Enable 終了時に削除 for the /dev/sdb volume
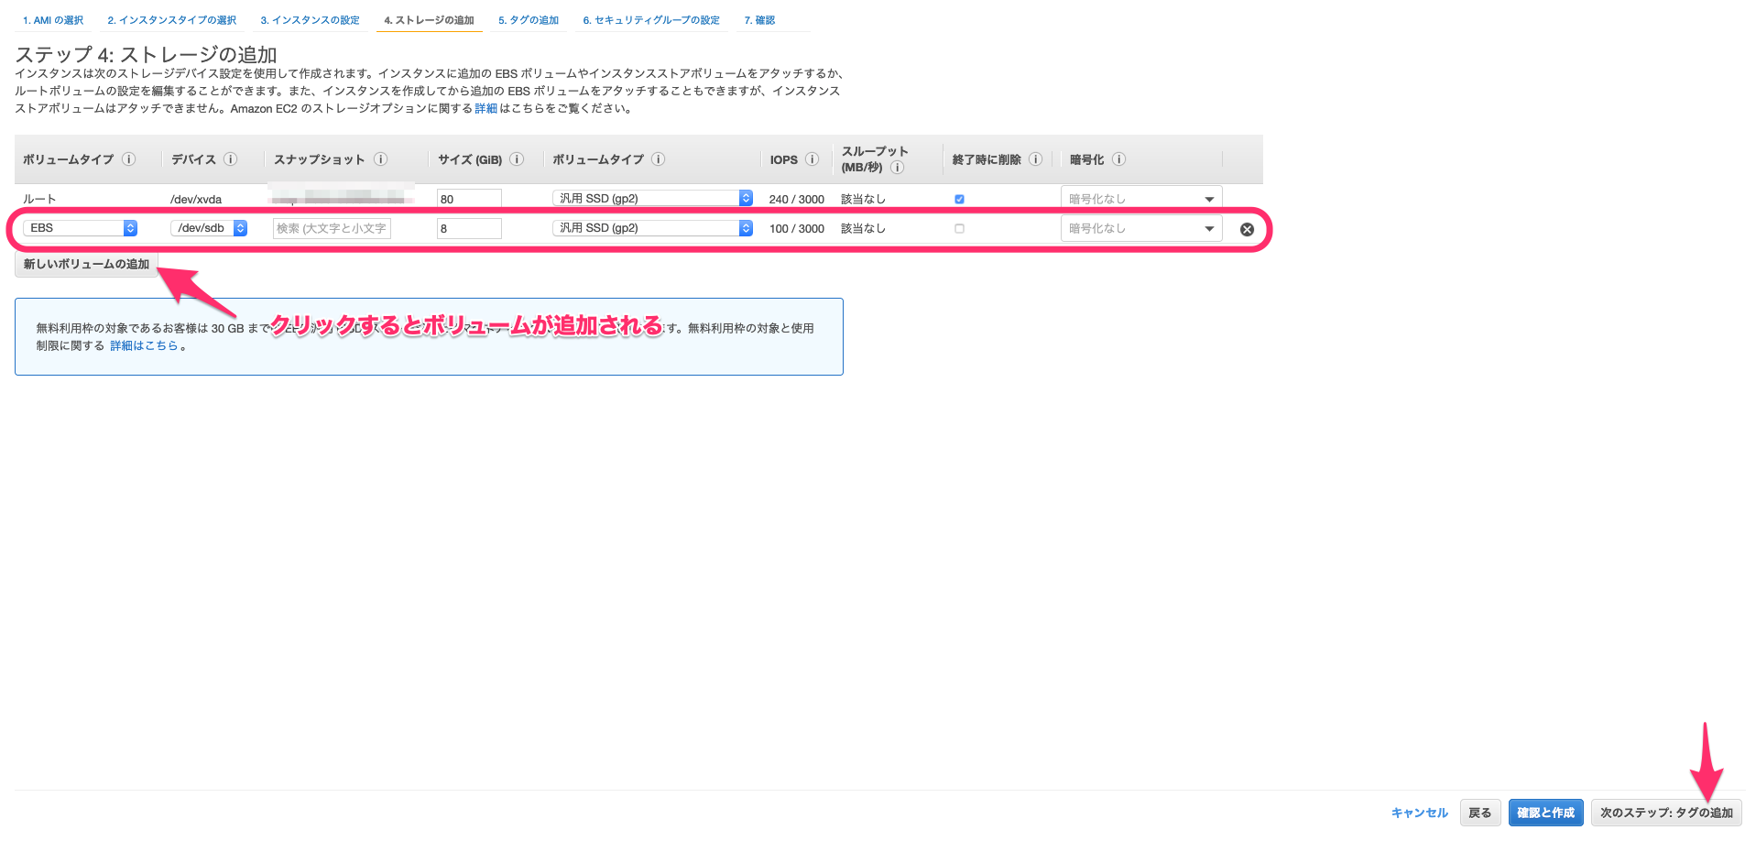The image size is (1756, 841). click(959, 228)
